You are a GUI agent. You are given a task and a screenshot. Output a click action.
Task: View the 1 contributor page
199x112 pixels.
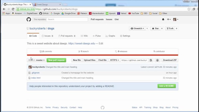pyautogui.click(x=159, y=51)
